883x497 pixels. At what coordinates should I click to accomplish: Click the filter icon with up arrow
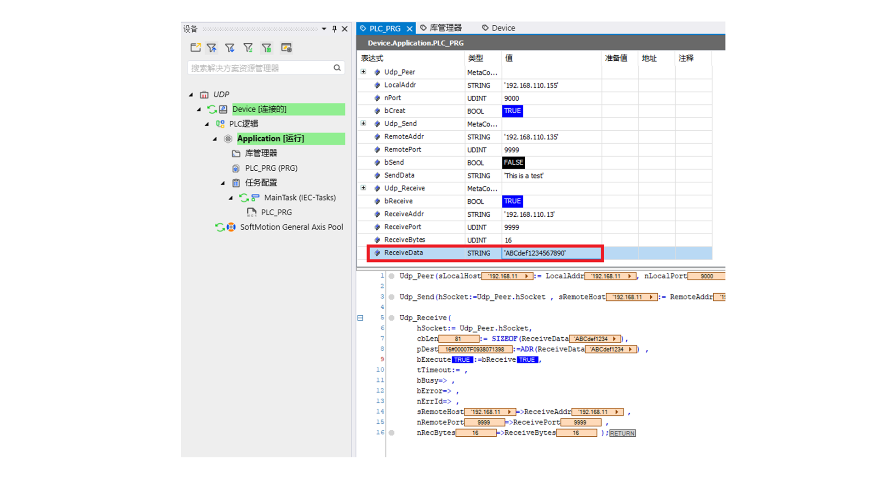(x=212, y=47)
